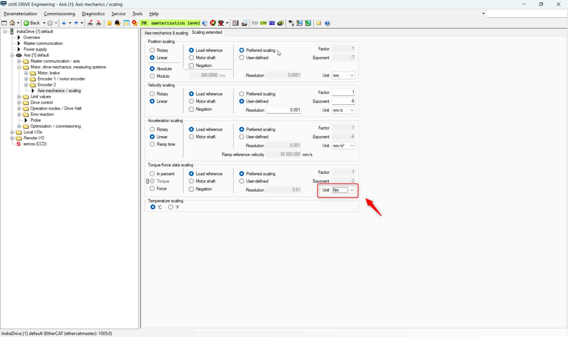Screen dimensions: 568x337
Task: Click the yellow envelope message icon
Action: [319, 23]
